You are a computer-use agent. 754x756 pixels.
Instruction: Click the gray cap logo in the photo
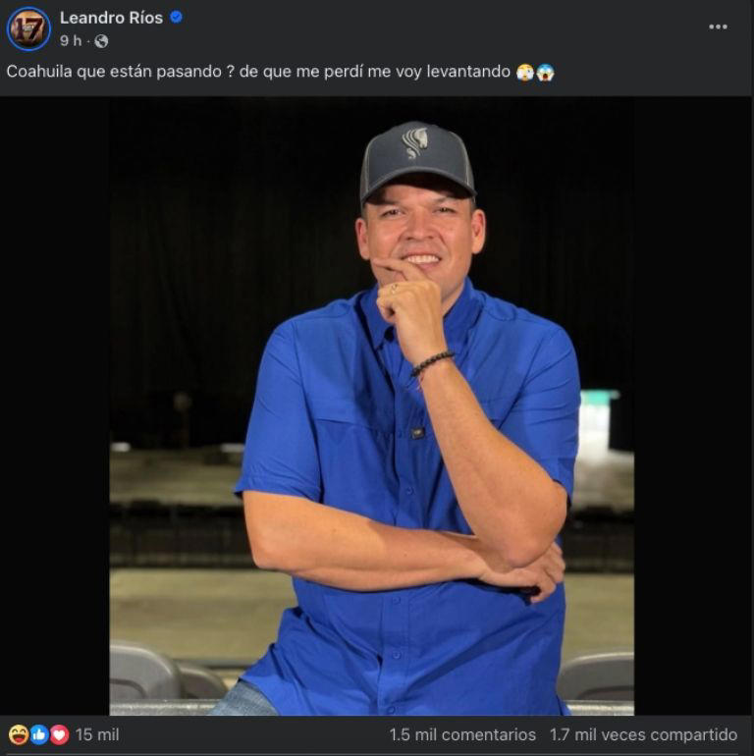click(x=416, y=143)
